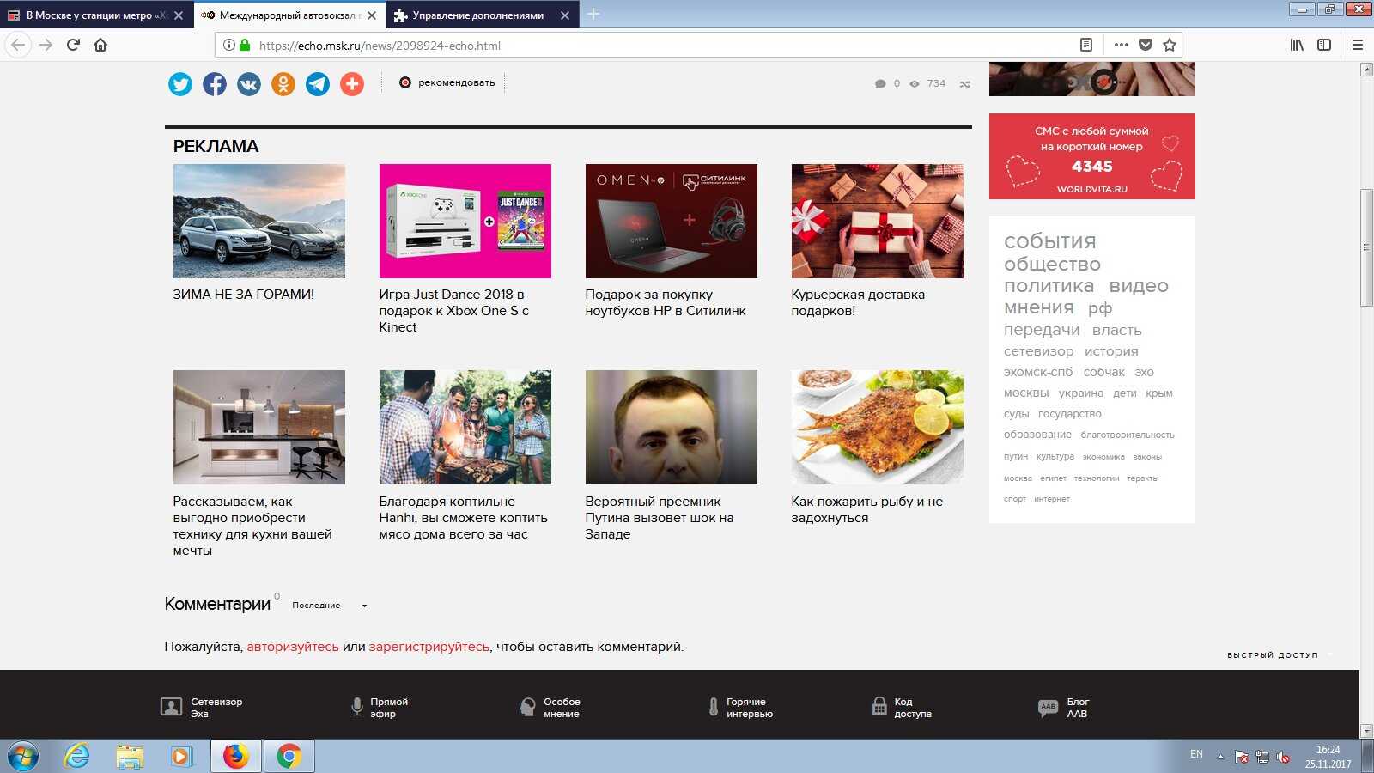Share the article via Telegram
1374x773 pixels.
(318, 83)
